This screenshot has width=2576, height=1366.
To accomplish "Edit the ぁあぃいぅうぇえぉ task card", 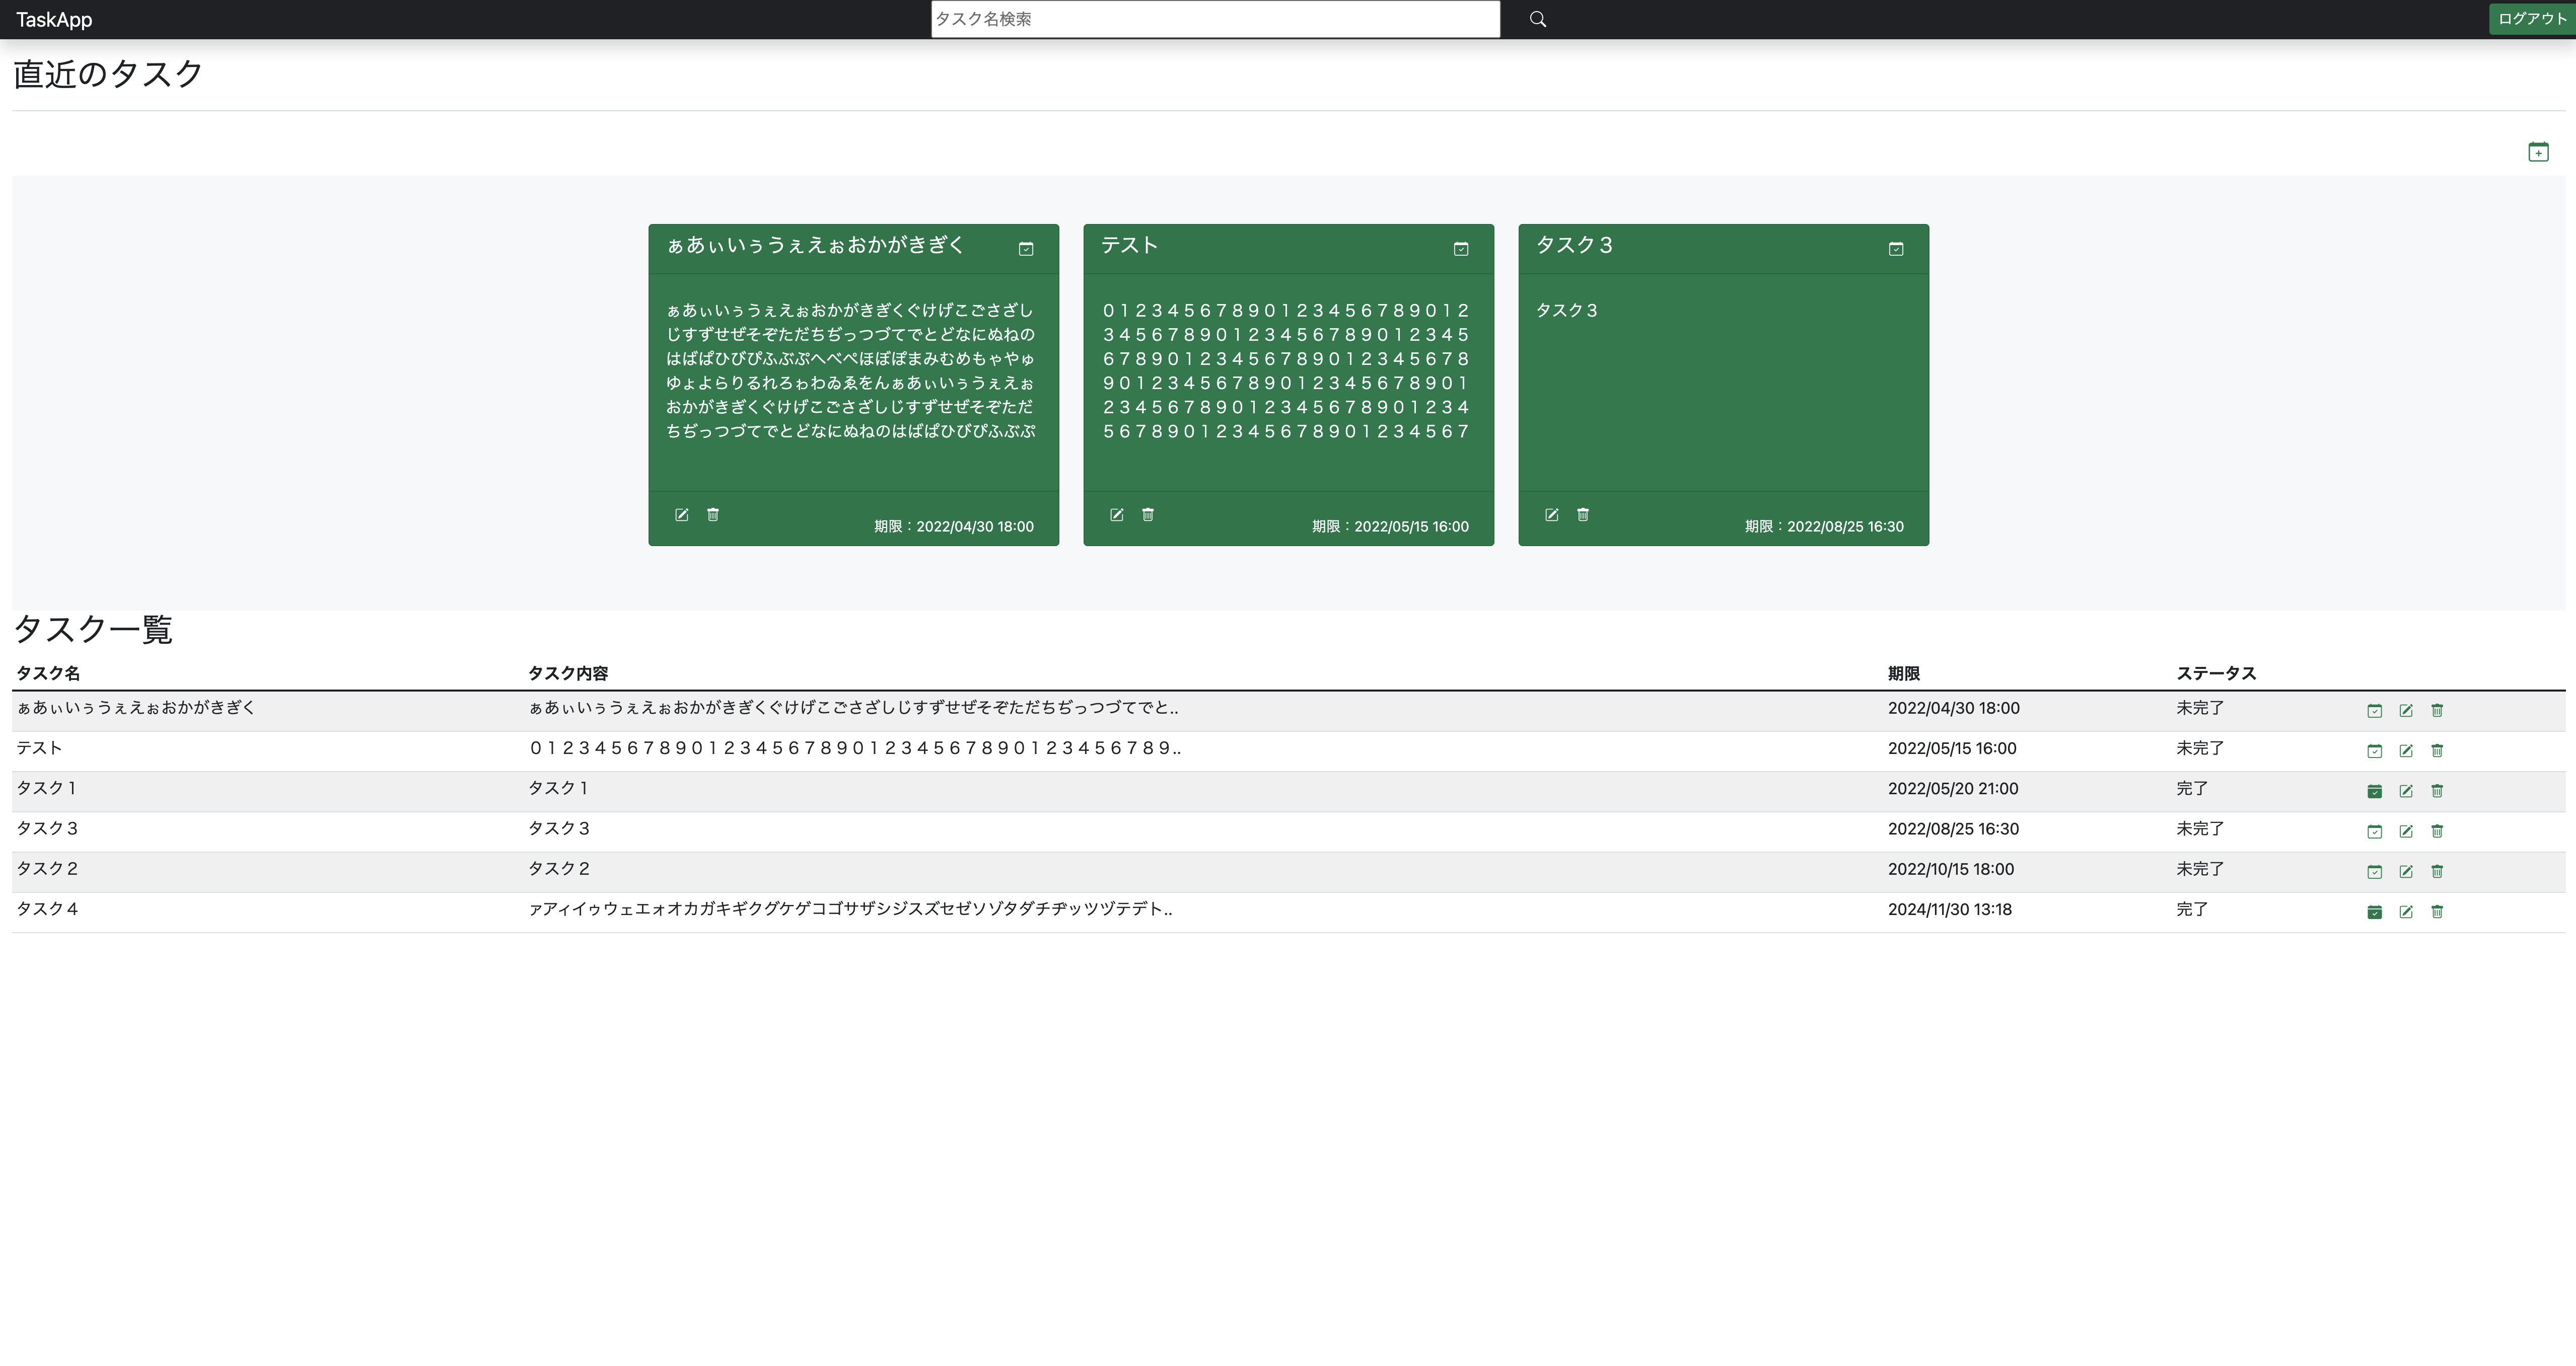I will click(682, 514).
